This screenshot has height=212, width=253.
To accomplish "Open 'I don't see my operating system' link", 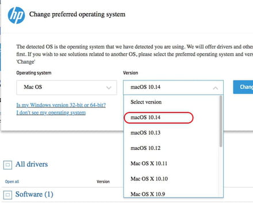I will 51,113.
